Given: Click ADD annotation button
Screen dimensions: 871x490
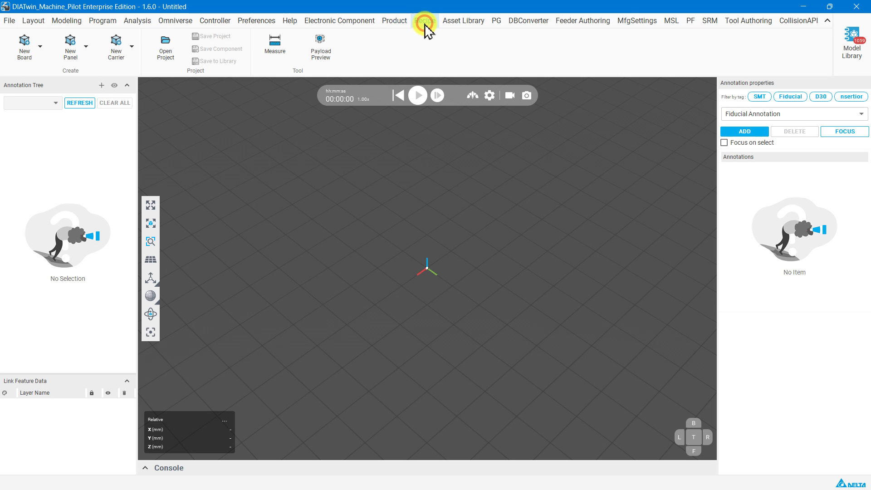Looking at the screenshot, I should 744,132.
